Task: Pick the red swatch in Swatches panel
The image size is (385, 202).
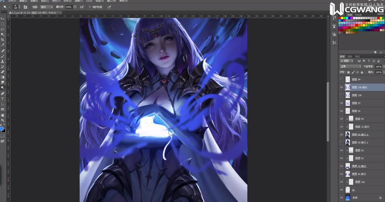Action: [340, 18]
